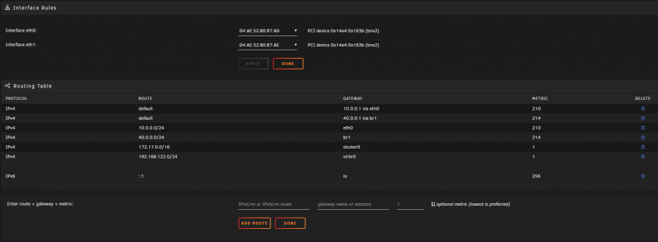Delete the default route via br1

tap(642, 118)
